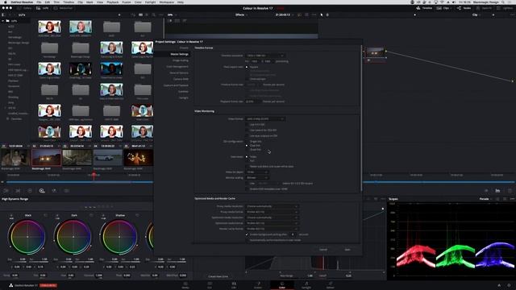Toggle the Nodes panel button
Screen dimensions: 516x290
pyautogui.click(x=464, y=8)
